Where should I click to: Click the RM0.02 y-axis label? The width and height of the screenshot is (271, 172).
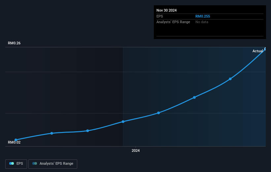14,142
